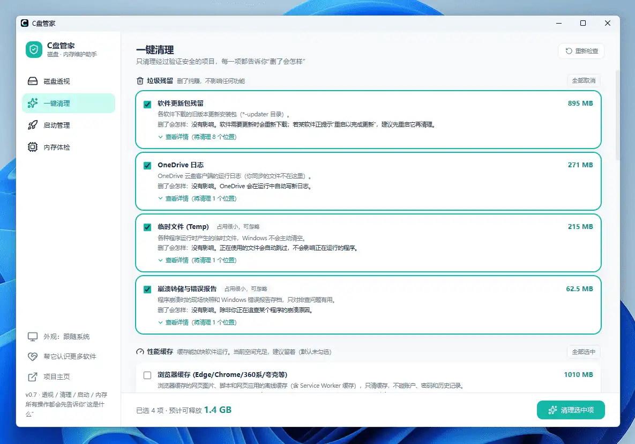Viewport: 635px width, 444px height.
Task: Click the 重新检查 button
Action: click(581, 51)
